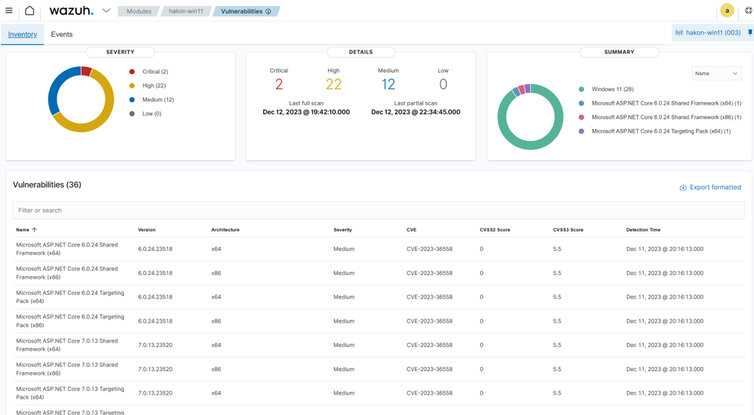Open the ASP.NET Core 7.0.13 Targeting Pack (x64) row
Screen dimensions: 754x415
[378, 393]
